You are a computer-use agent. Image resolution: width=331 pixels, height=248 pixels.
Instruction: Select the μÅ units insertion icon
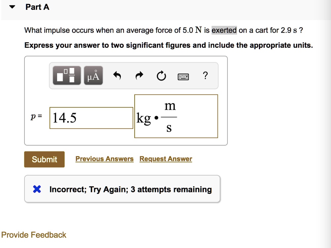pyautogui.click(x=93, y=75)
